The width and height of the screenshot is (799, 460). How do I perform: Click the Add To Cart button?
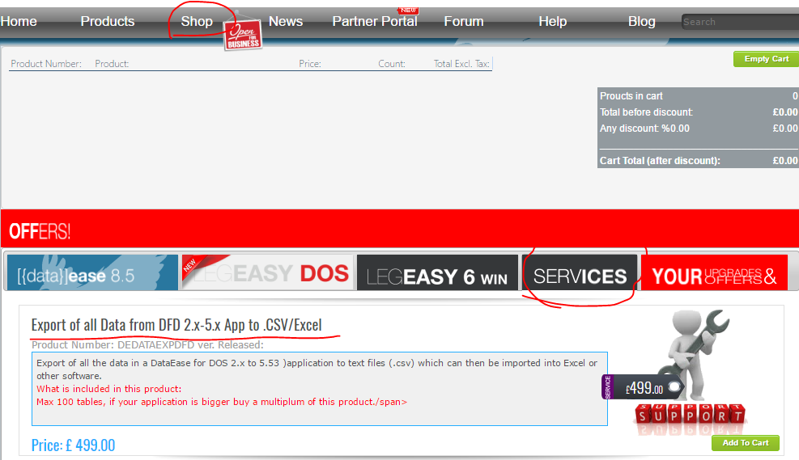click(746, 443)
